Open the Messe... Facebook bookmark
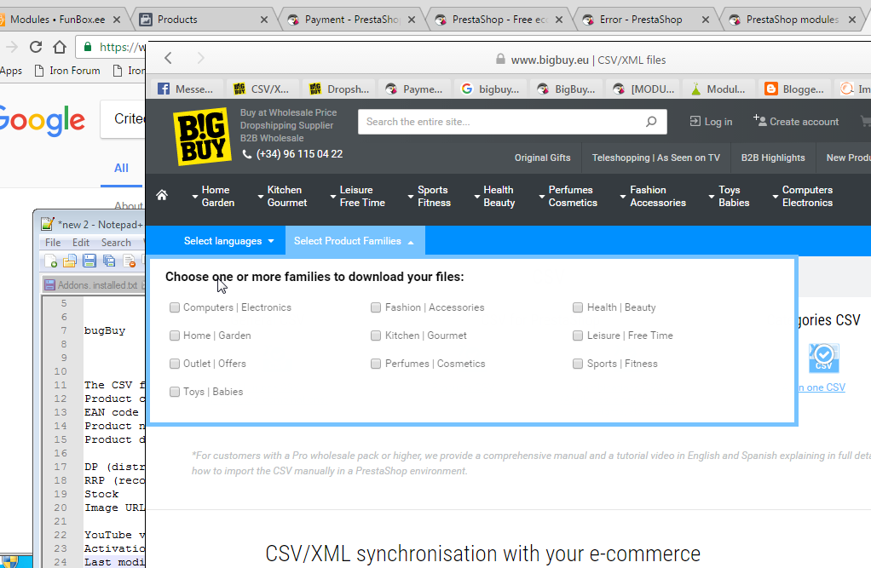The width and height of the screenshot is (871, 568). (x=186, y=89)
